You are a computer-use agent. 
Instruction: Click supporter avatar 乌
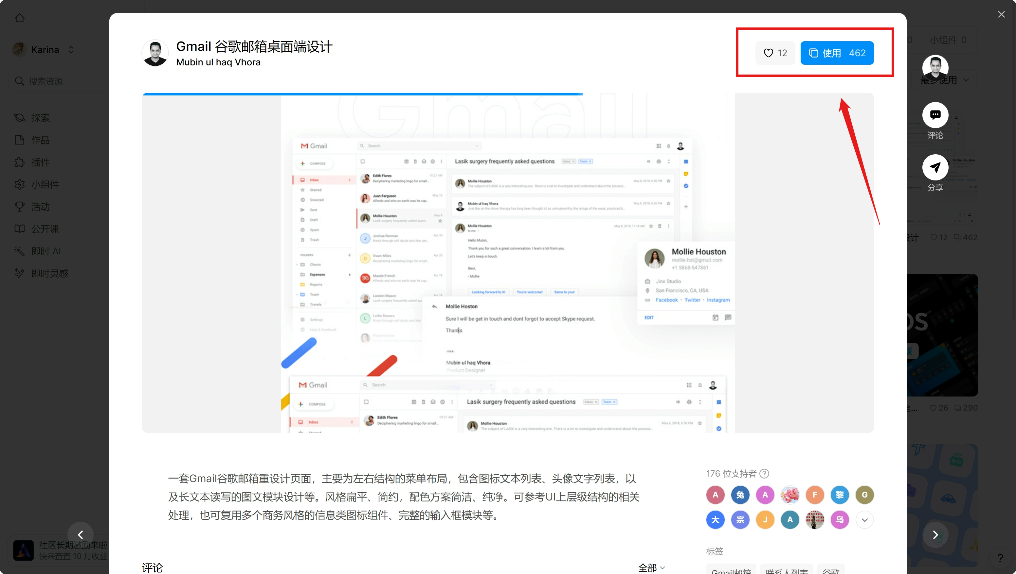click(x=840, y=520)
